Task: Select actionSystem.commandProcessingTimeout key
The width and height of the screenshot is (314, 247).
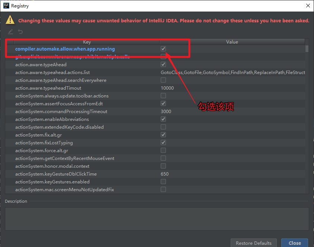Action: click(61, 111)
